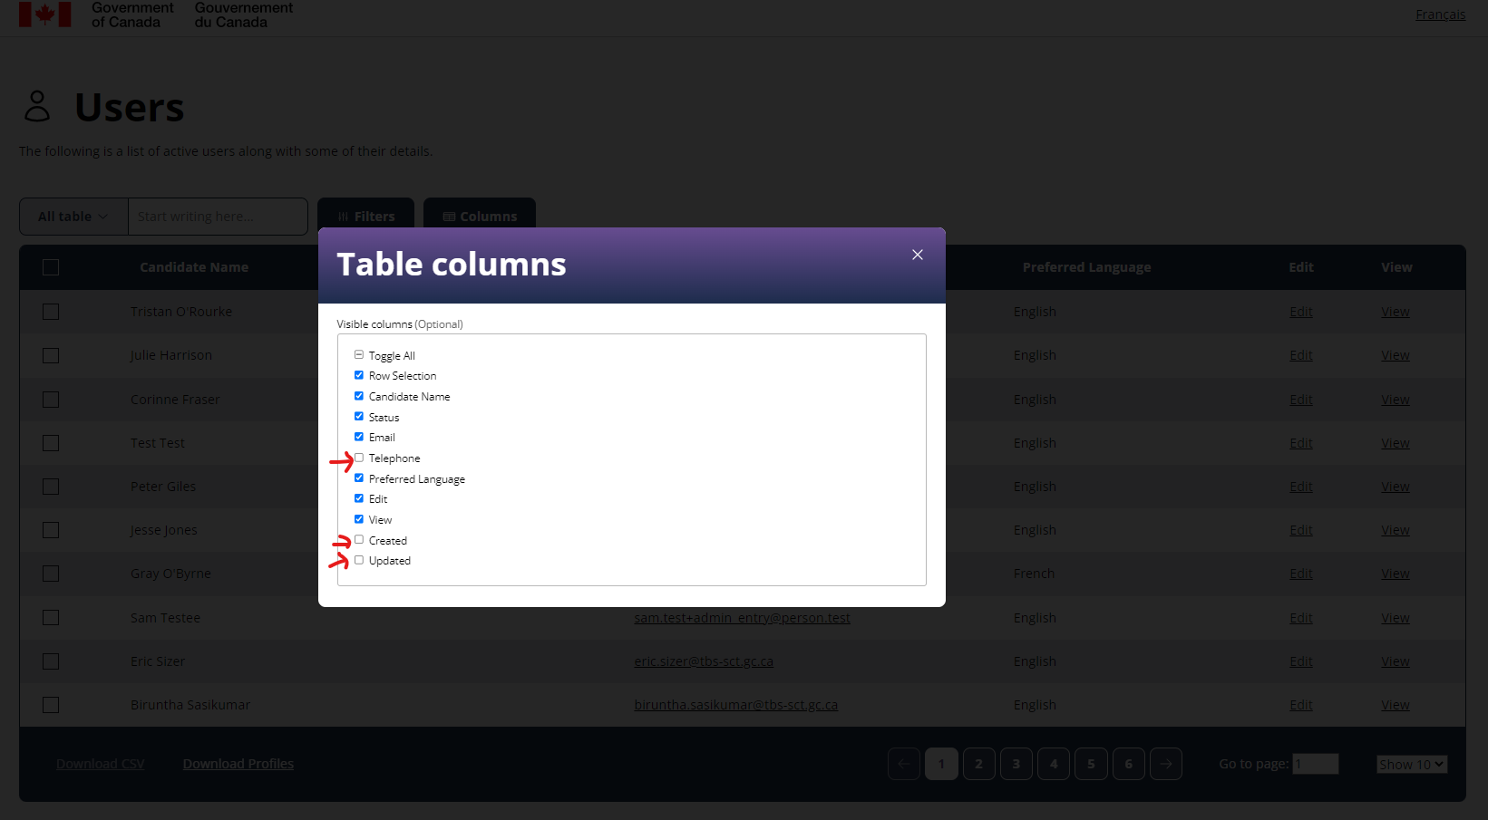Click the Go to page input field

[1315, 764]
